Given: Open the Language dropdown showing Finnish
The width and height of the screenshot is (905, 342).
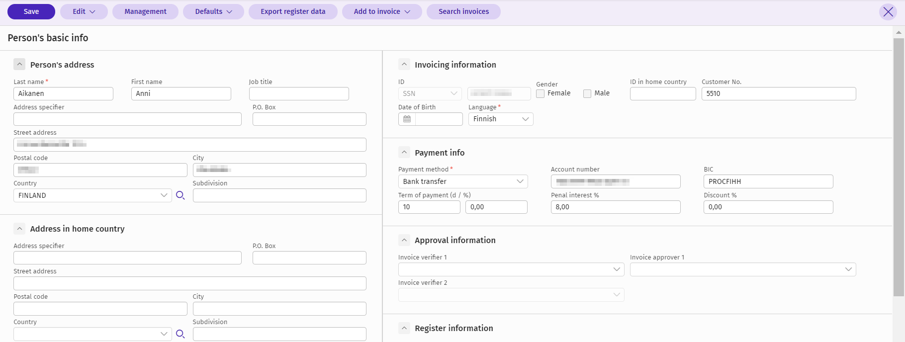Looking at the screenshot, I should pos(500,119).
